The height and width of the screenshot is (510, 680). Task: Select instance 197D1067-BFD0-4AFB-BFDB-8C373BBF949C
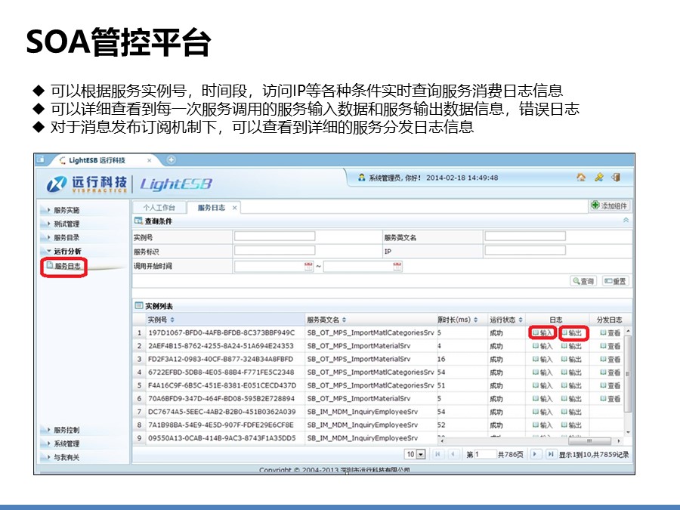click(x=221, y=332)
